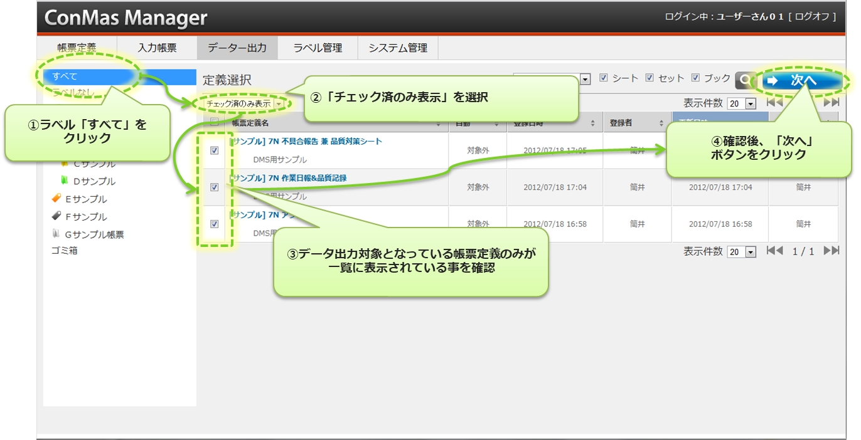Uncheck the 7N 不具合報告 row checkbox
The width and height of the screenshot is (861, 440).
coord(214,150)
